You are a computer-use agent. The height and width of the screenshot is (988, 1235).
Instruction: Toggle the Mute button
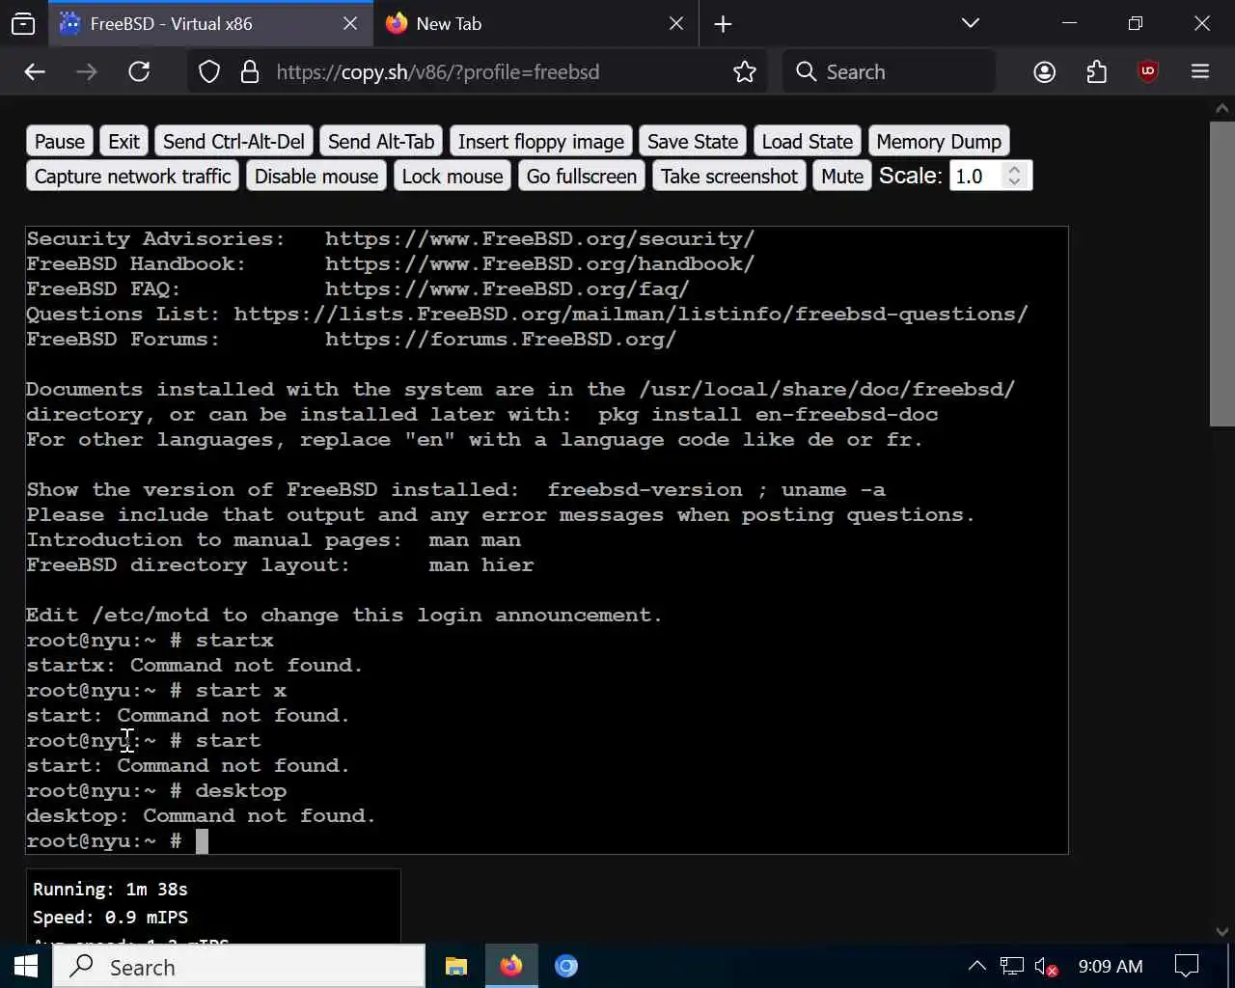click(842, 177)
